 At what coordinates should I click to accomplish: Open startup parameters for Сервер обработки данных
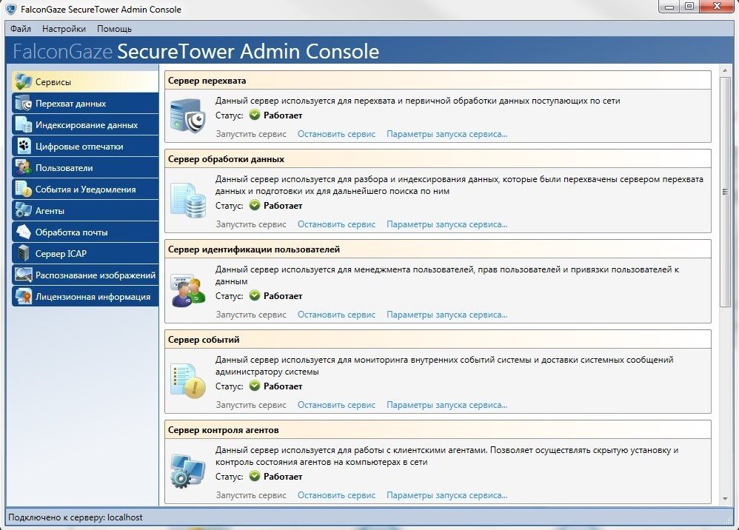[447, 224]
